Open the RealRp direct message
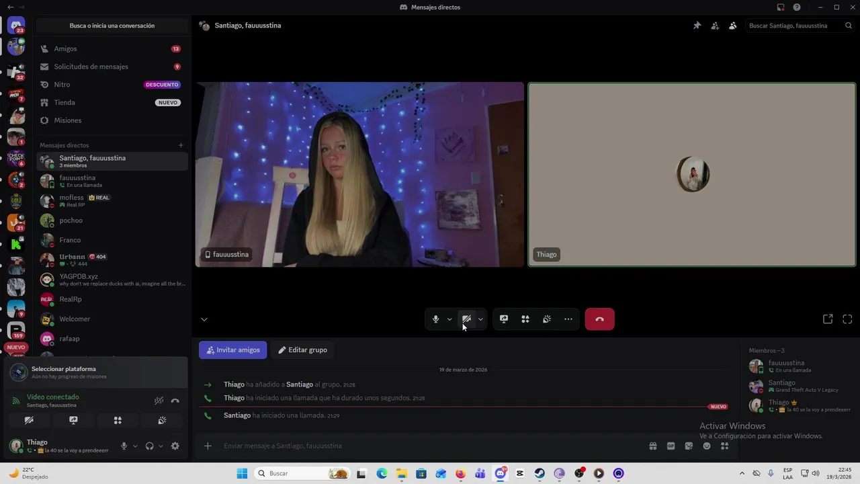The height and width of the screenshot is (484, 860). pyautogui.click(x=112, y=299)
